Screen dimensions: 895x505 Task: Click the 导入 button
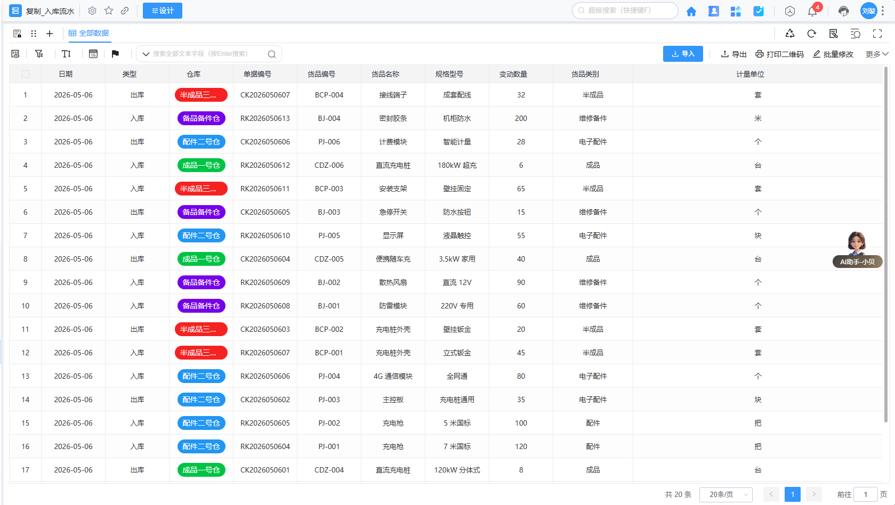(683, 54)
